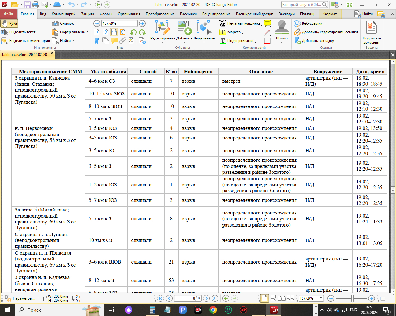This screenshot has height=316, width=396.
Task: Open the Файл menu
Action: click(9, 14)
